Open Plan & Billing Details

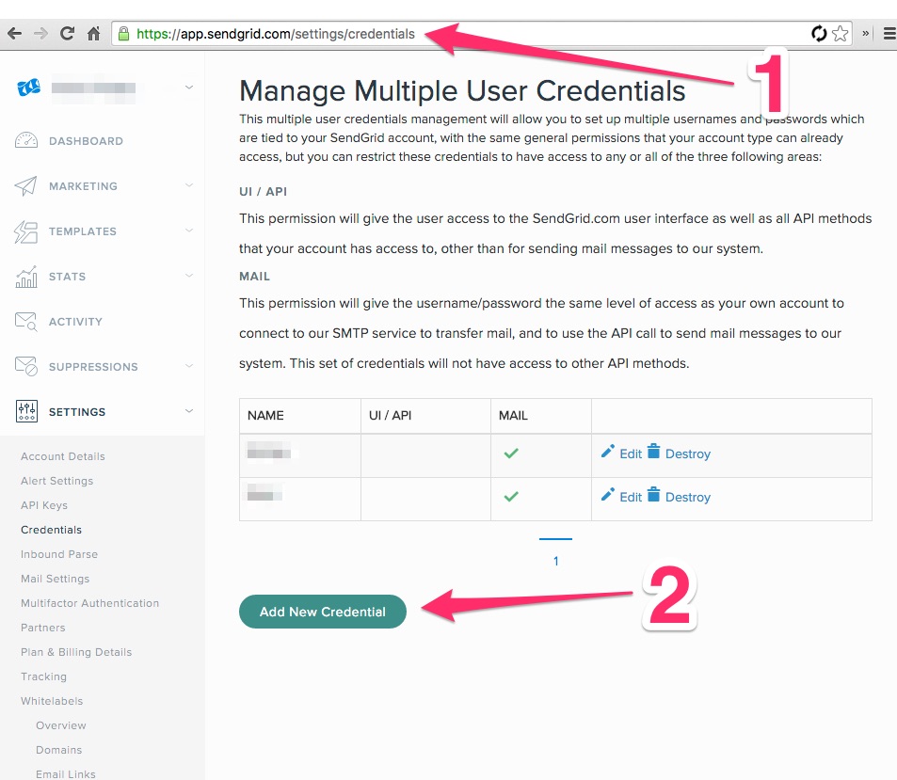click(76, 652)
